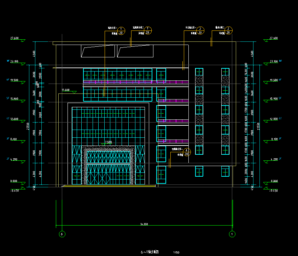Viewport: 298px width, 256px height.
Task: Select the left 23550 vertical dimension text
Action: click(x=28, y=126)
